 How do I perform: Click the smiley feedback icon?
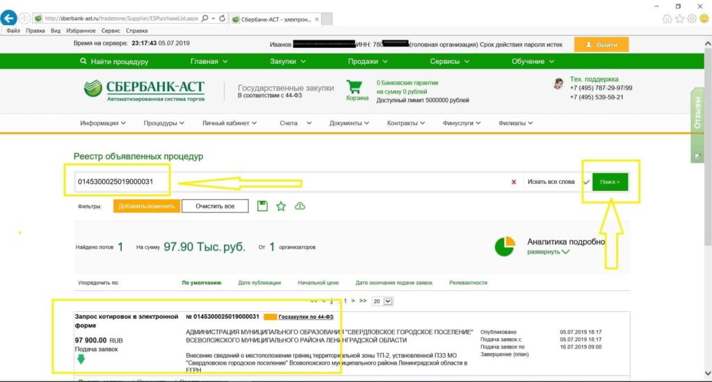[704, 19]
